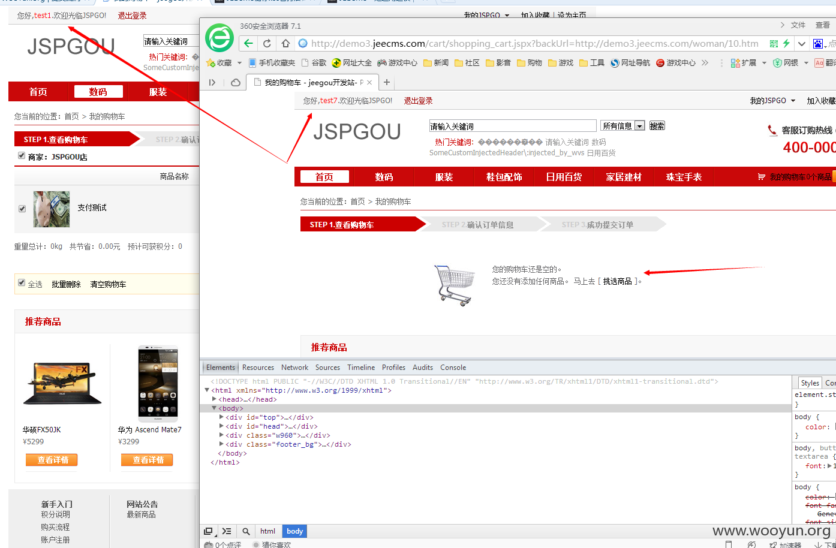Screen dimensions: 836x548
Task: Click the browser URL address field
Action: click(x=534, y=43)
